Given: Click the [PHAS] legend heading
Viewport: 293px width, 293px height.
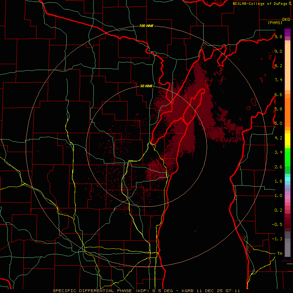Looking at the screenshot, I should (x=275, y=22).
